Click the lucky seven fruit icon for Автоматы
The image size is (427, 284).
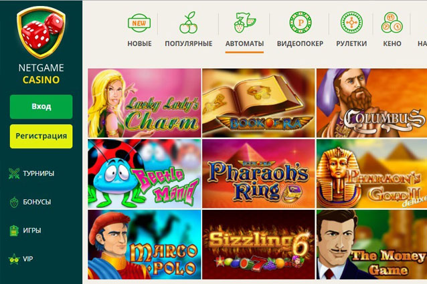(244, 23)
